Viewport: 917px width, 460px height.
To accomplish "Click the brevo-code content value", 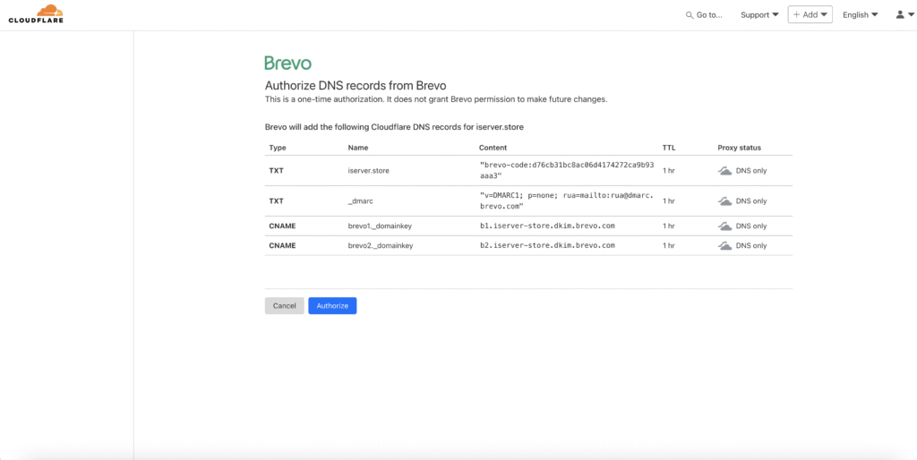I will [x=566, y=171].
